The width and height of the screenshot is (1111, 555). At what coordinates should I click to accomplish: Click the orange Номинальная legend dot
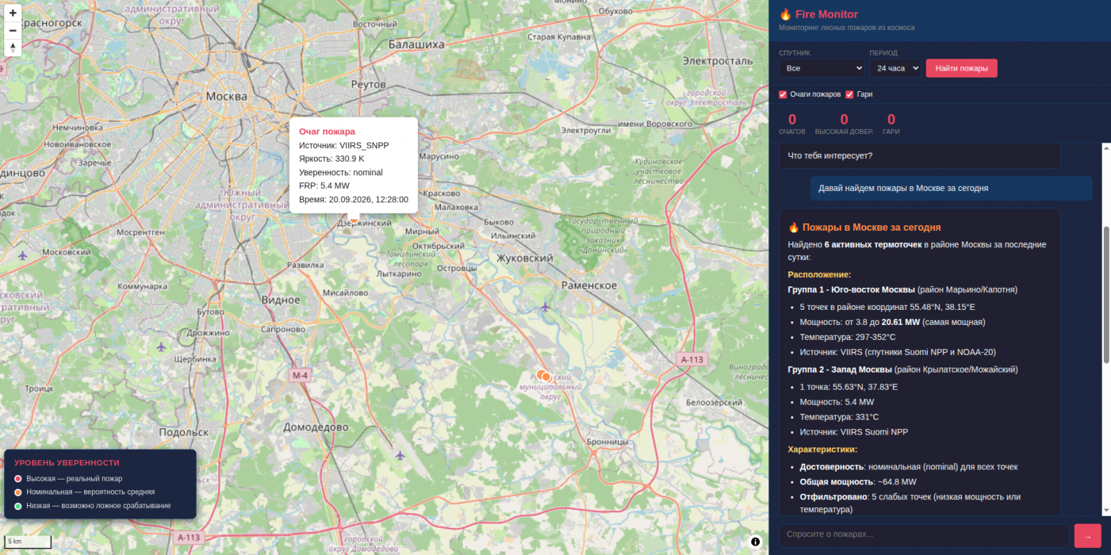click(18, 492)
